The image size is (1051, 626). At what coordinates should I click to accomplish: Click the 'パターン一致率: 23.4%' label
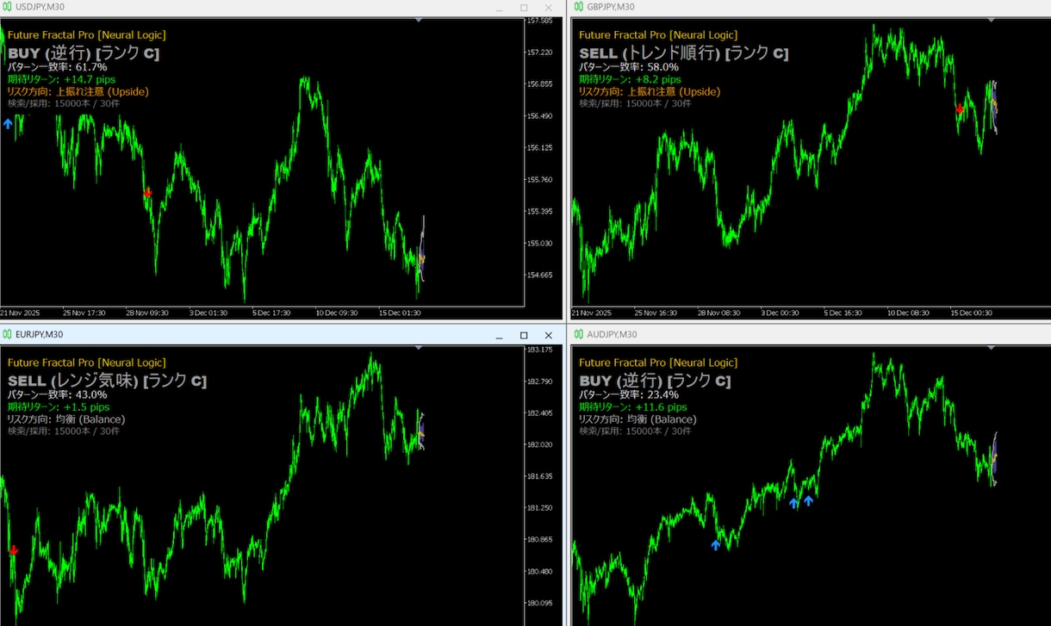[x=629, y=394]
